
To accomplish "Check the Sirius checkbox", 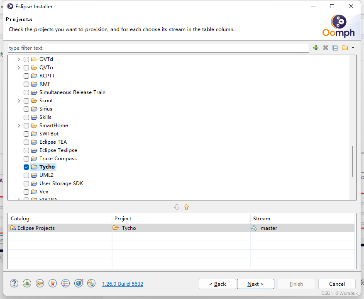I will (26, 109).
